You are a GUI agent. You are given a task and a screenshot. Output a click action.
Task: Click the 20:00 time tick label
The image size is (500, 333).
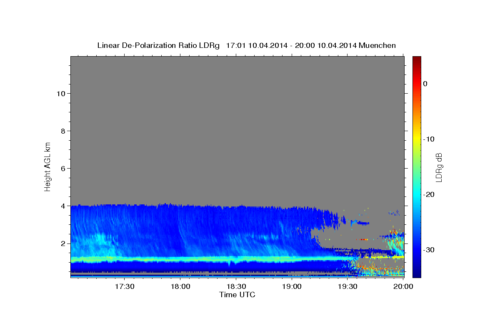403,286
